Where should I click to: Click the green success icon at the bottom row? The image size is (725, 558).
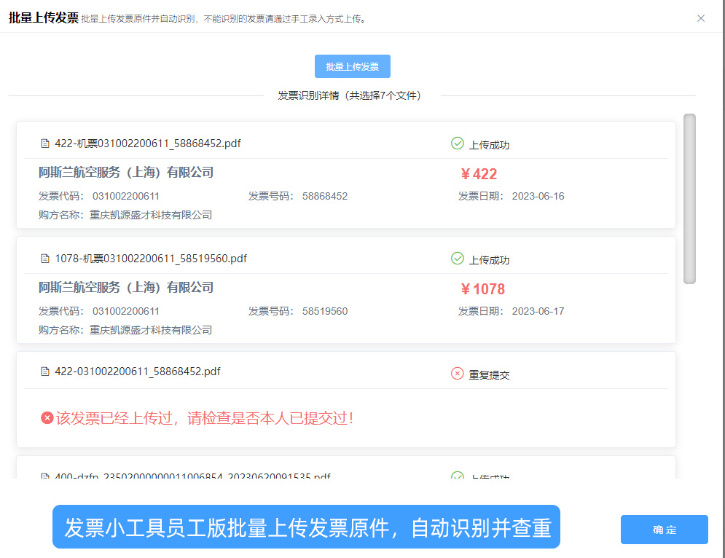456,474
